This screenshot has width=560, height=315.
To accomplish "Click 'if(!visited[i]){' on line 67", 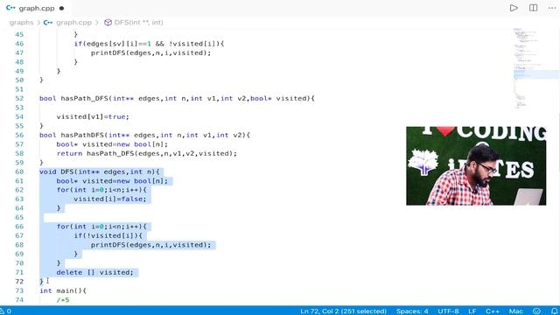I will 108,235.
